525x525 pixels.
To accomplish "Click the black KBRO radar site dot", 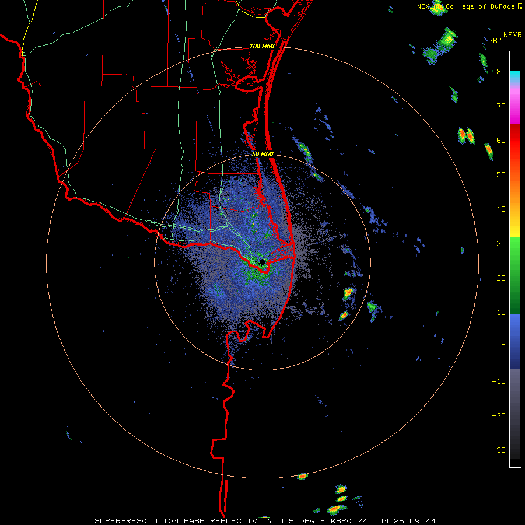I will pos(262,262).
